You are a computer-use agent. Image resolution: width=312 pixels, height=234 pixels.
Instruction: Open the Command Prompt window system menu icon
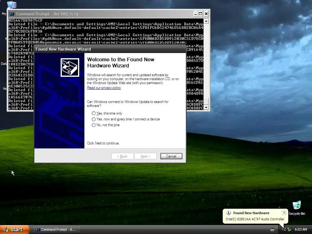coord(12,14)
